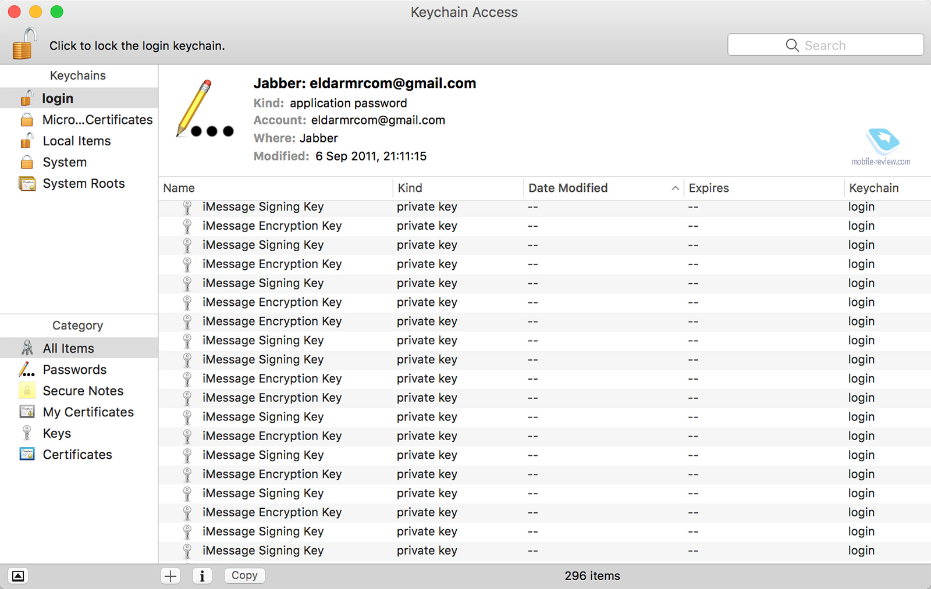Open the System Roots keychain

(x=83, y=184)
